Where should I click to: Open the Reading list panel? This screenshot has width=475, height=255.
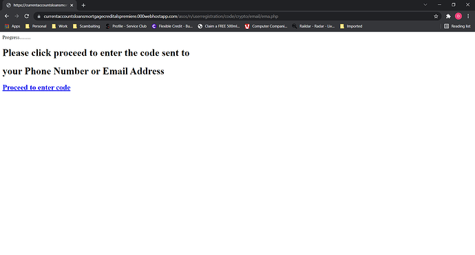pyautogui.click(x=457, y=26)
